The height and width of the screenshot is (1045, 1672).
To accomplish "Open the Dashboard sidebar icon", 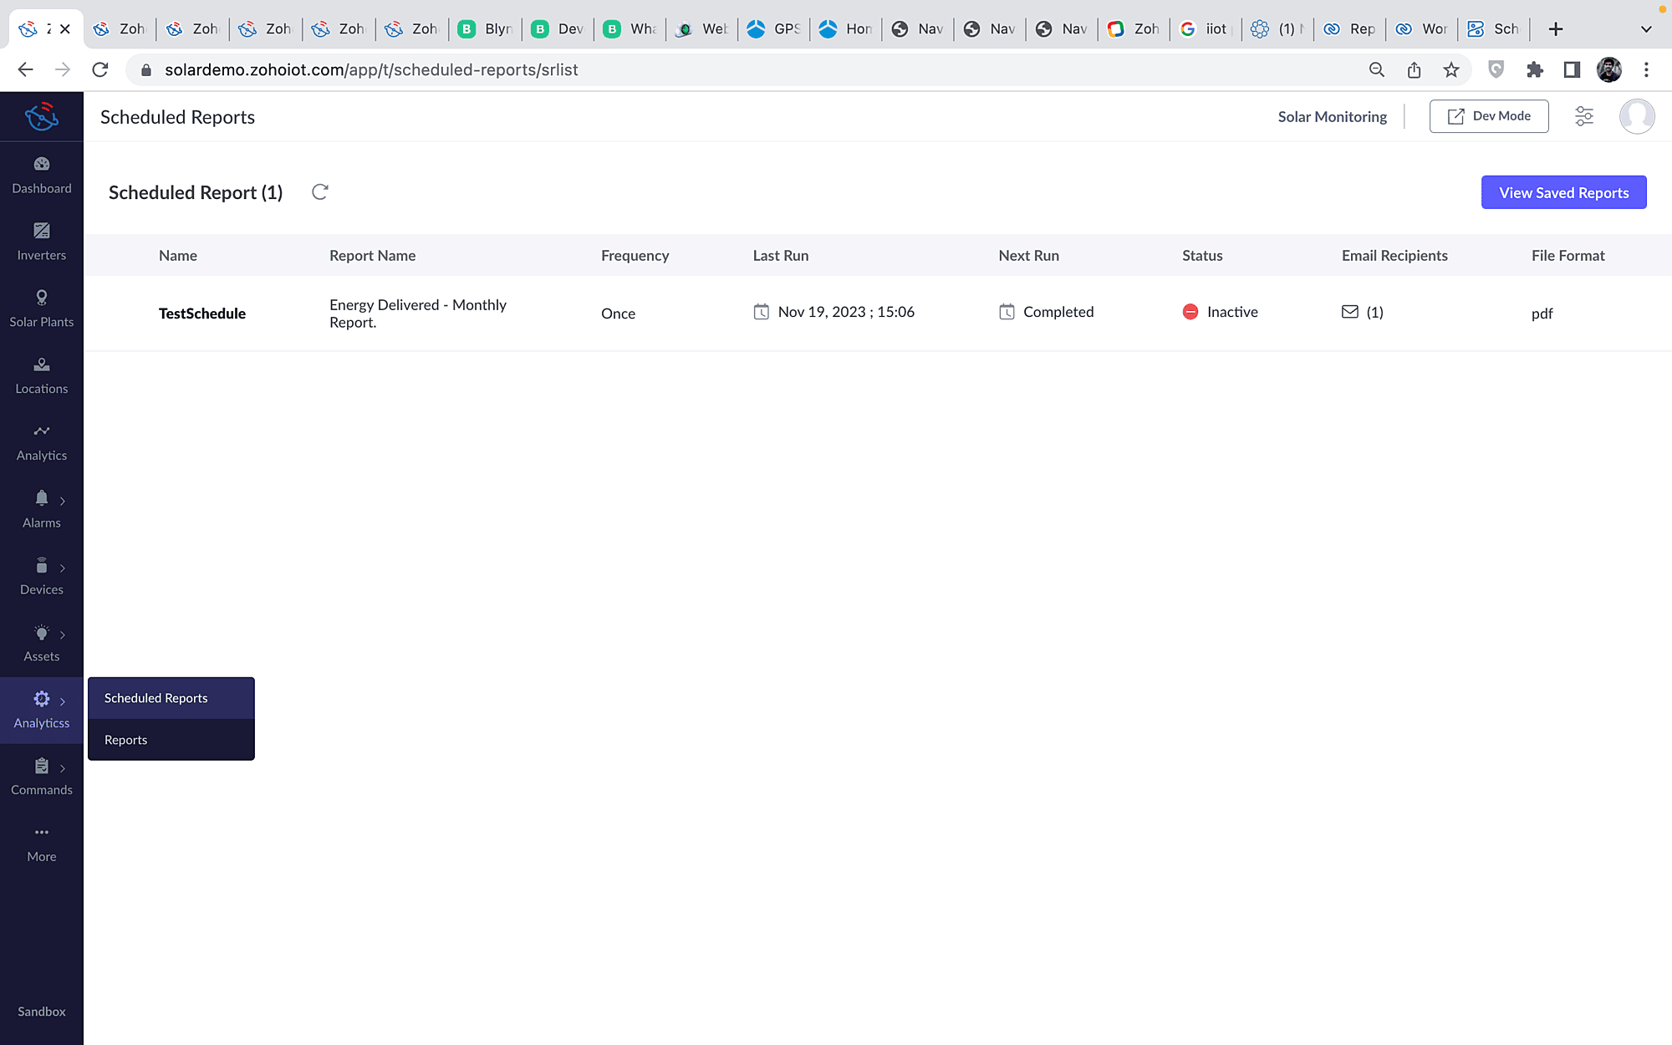I will tap(42, 164).
